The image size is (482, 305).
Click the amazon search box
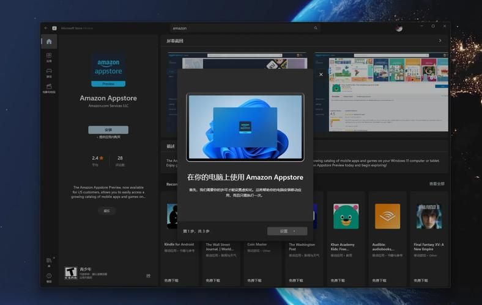[x=245, y=28]
